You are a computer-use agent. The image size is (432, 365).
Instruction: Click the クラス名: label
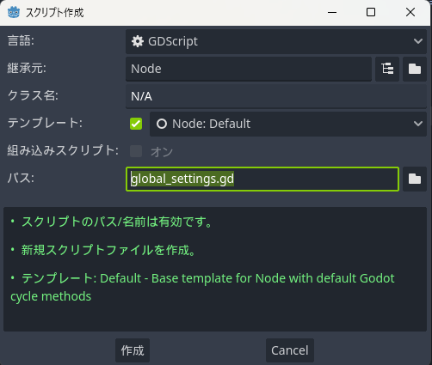(x=33, y=95)
